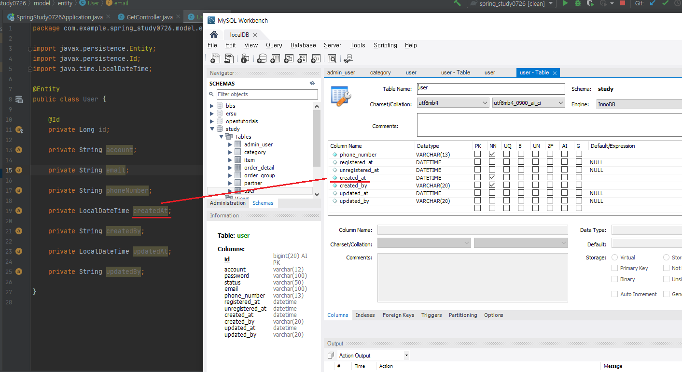Toggle NN checkbox for created_at column
This screenshot has width=682, height=372.
[x=492, y=177]
